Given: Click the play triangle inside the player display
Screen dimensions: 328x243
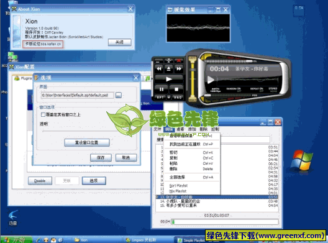Looking at the screenshot, I should 211,80.
